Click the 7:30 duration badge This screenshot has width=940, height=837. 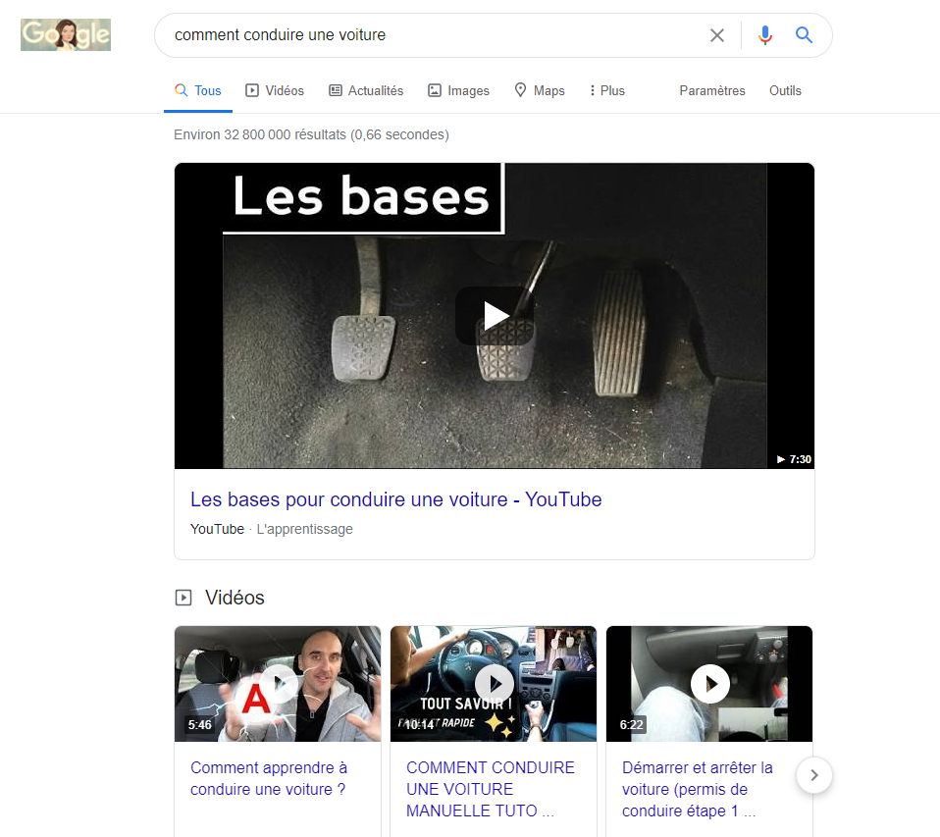[x=794, y=459]
